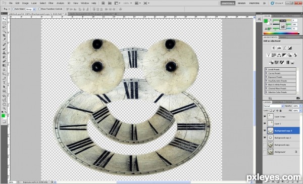Click the Color Balance adjustment icon
303x184 pixels.
(x=279, y=55)
